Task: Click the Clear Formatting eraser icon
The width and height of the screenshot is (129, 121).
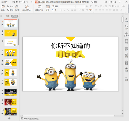Action: 87,10
